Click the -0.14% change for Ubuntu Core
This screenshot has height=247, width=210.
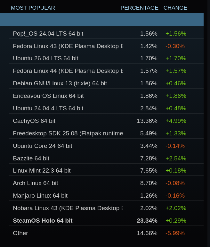click(175, 146)
